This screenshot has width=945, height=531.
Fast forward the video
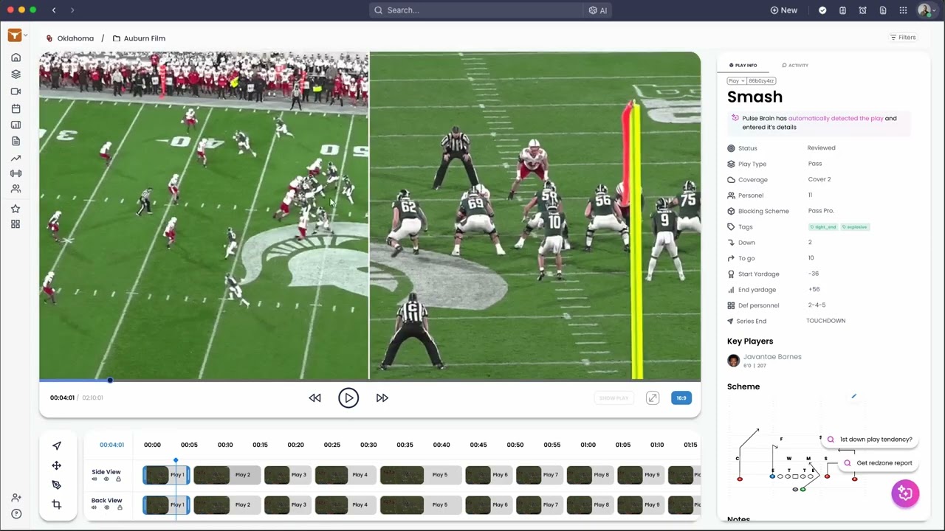pyautogui.click(x=382, y=398)
